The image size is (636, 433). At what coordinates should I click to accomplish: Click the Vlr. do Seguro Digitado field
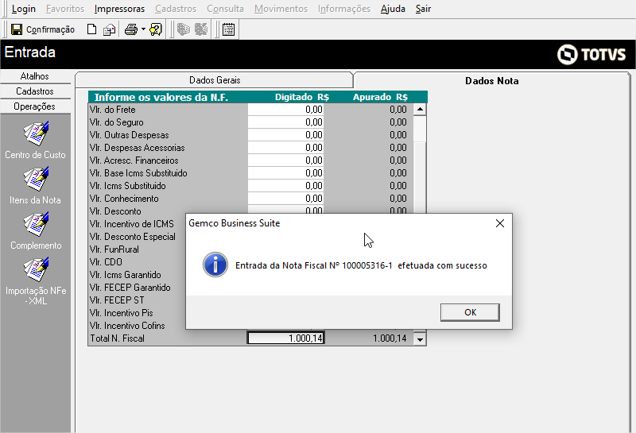286,122
